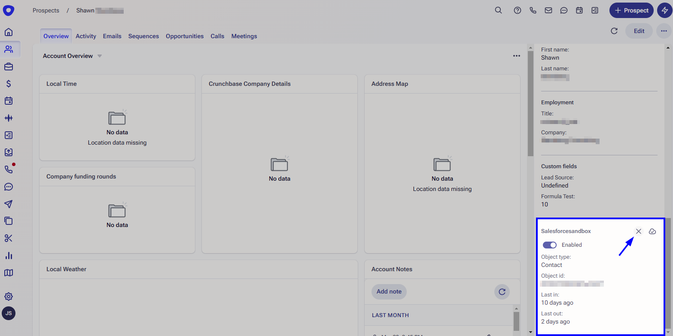The height and width of the screenshot is (336, 673).
Task: Click the Add note button in Account Notes
Action: pos(389,291)
